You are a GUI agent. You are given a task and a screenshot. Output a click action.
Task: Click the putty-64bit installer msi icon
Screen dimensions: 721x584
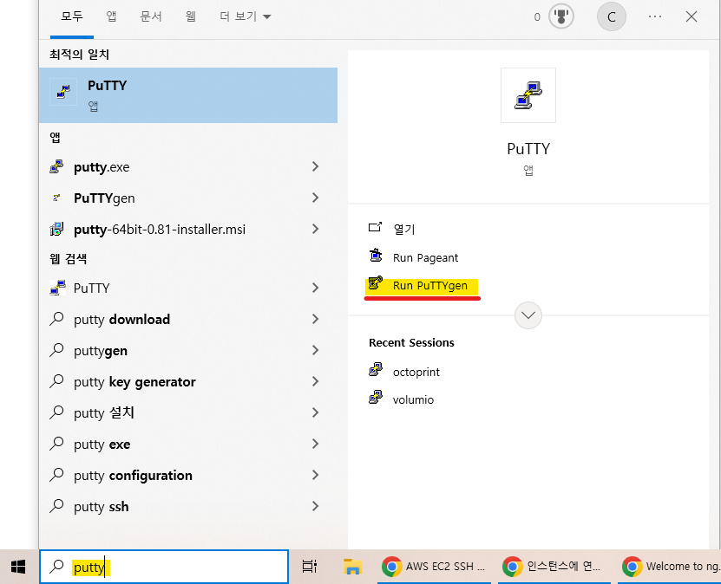pyautogui.click(x=56, y=229)
